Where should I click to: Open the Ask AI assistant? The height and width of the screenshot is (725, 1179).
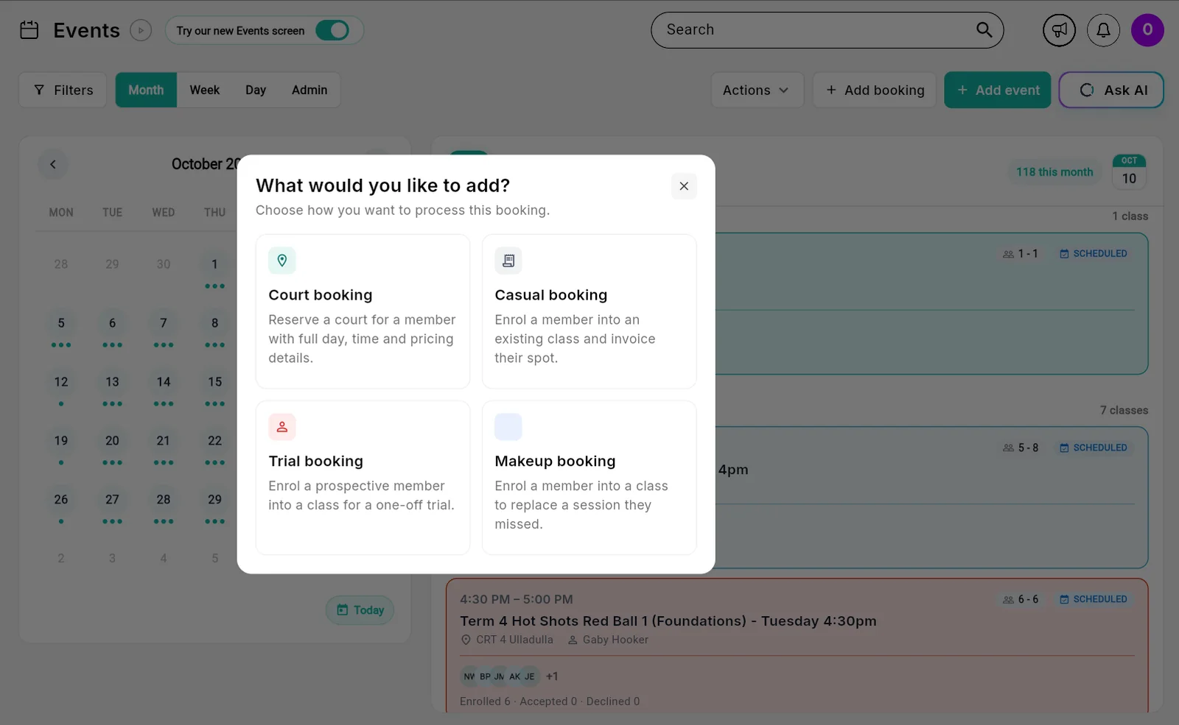click(1111, 90)
